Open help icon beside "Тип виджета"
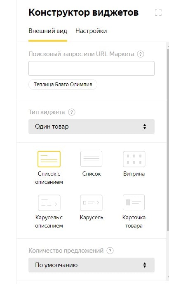Screen dimensions: 169x284 pos(72,112)
